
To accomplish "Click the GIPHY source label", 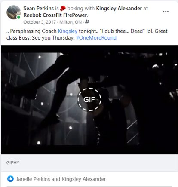I will (x=13, y=162).
